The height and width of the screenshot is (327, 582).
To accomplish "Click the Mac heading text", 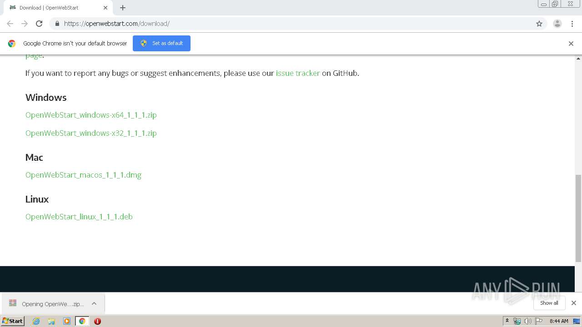I will point(34,158).
